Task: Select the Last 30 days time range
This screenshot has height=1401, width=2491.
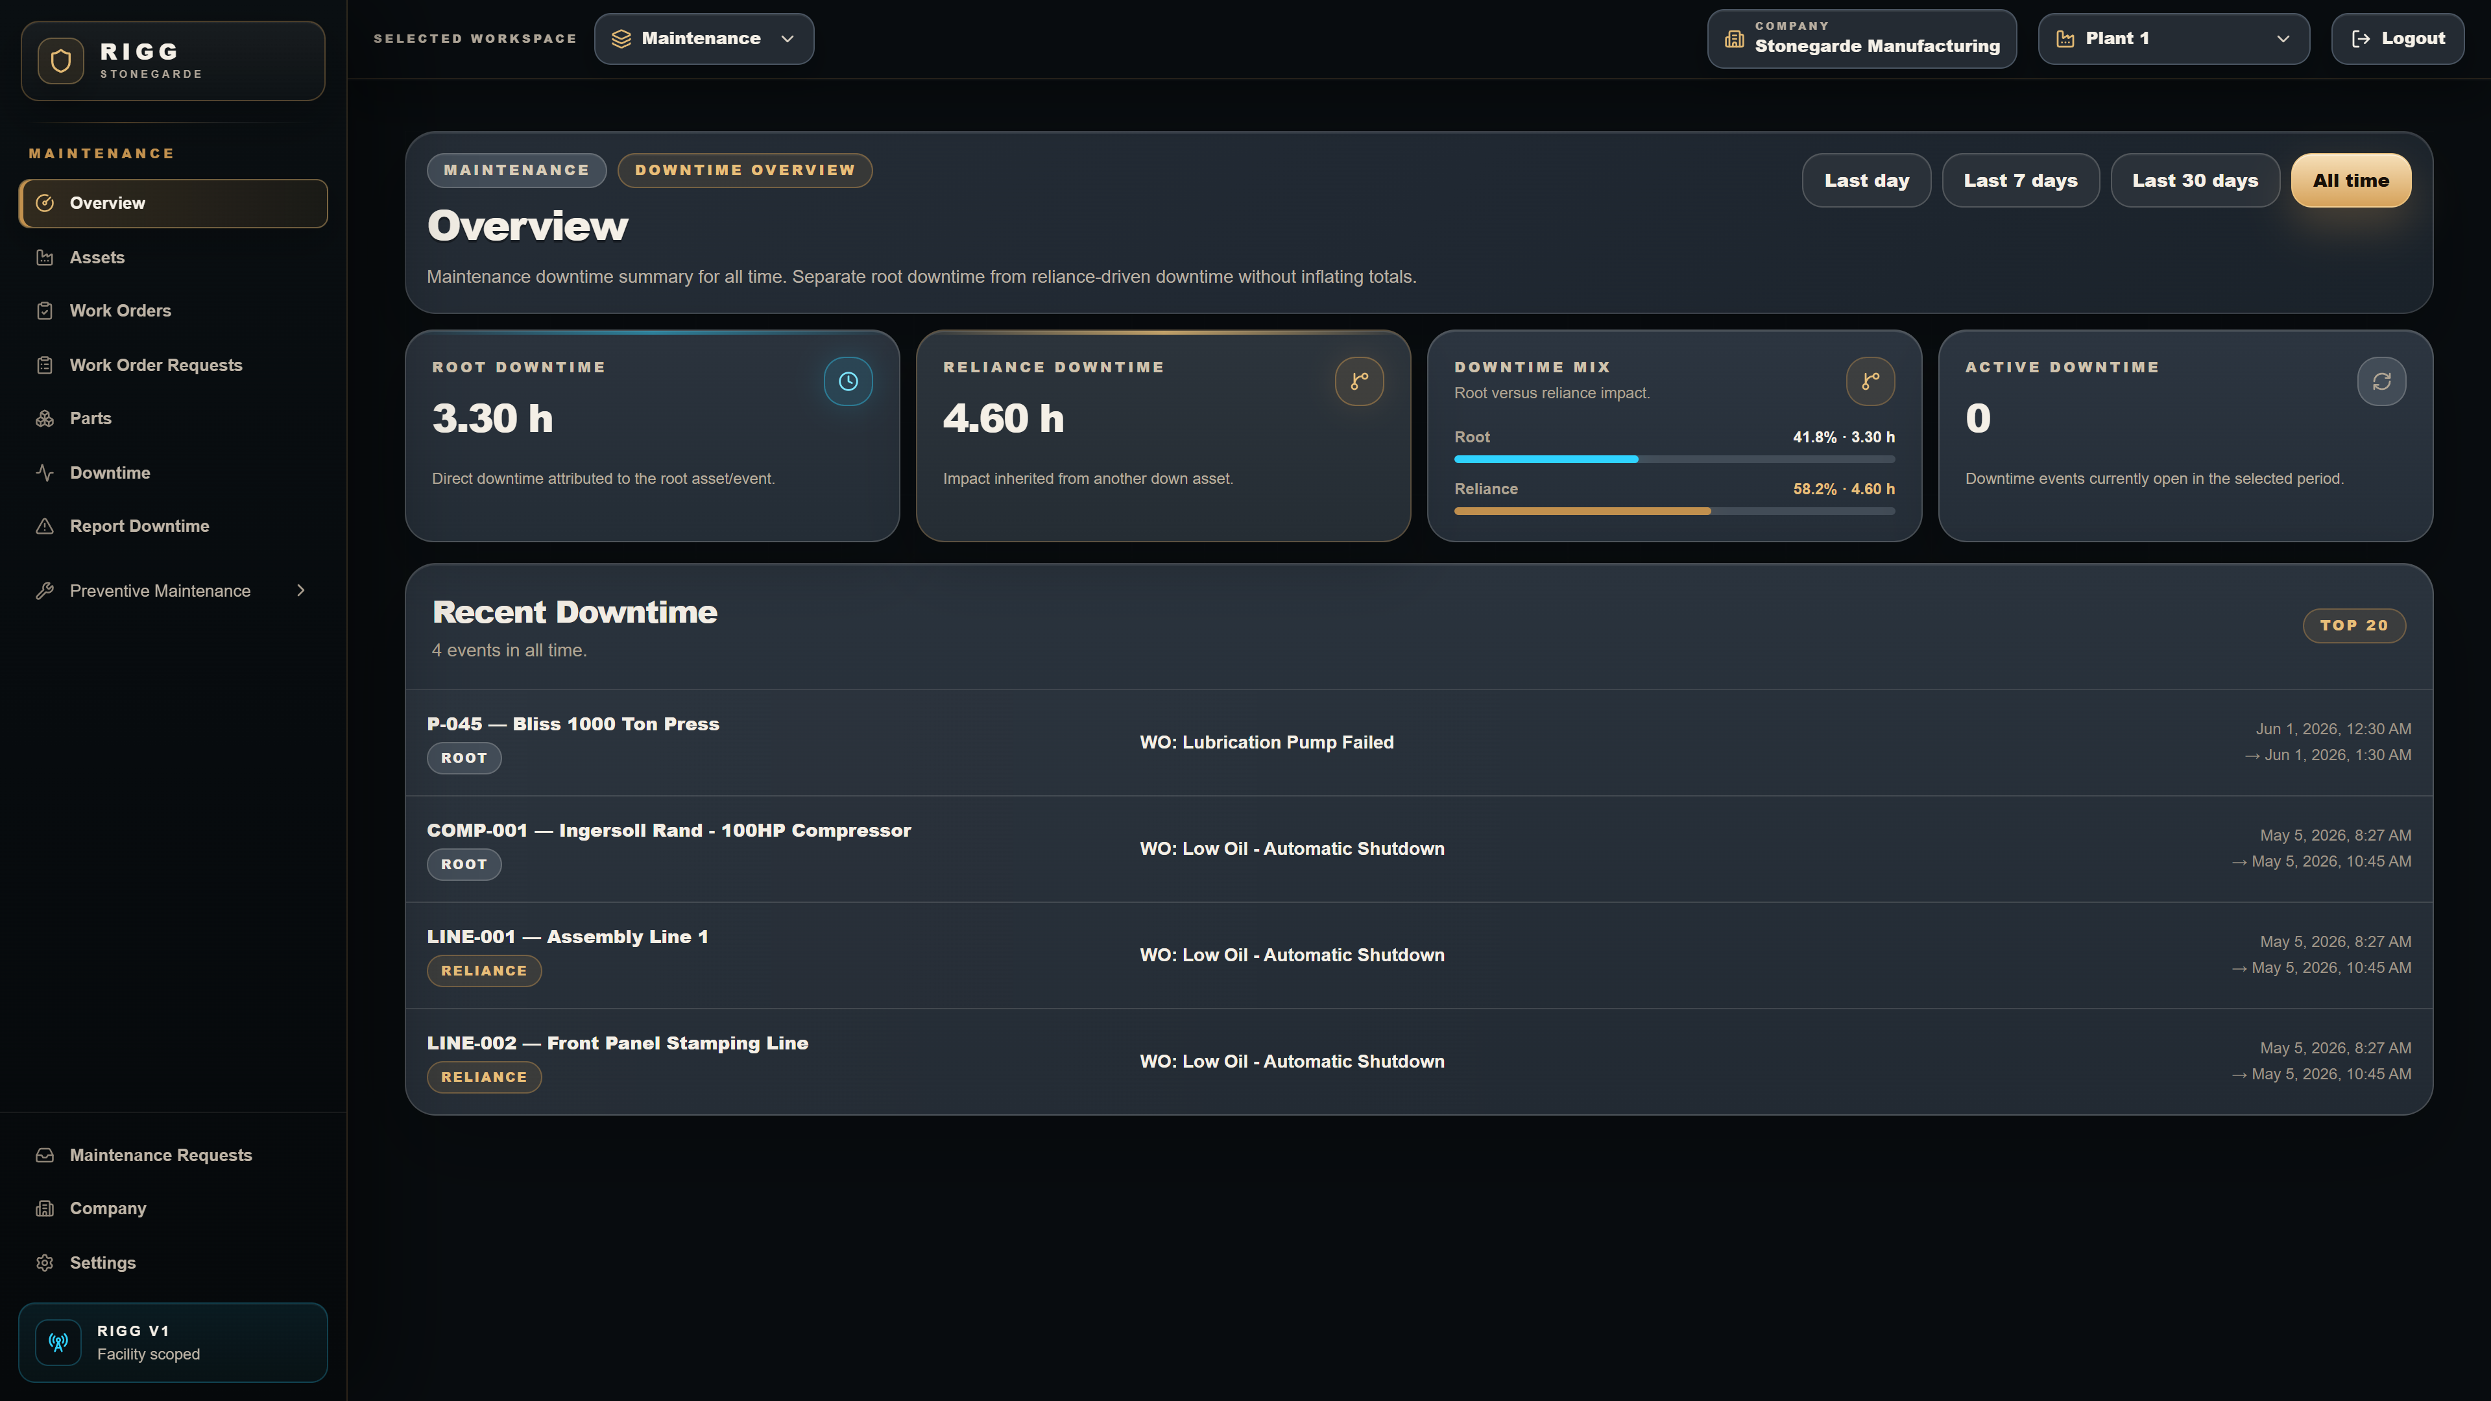Action: pyautogui.click(x=2195, y=181)
